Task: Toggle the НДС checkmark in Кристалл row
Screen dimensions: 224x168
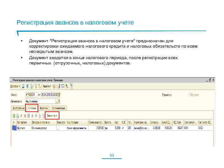Action: point(123,128)
